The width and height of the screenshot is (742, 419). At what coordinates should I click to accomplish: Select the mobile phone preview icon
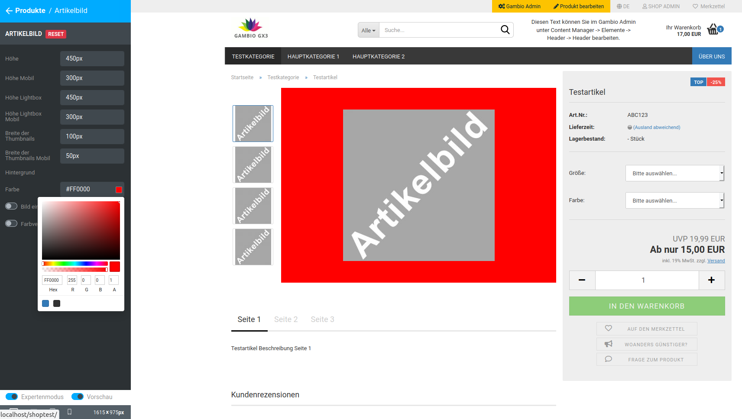coord(69,412)
